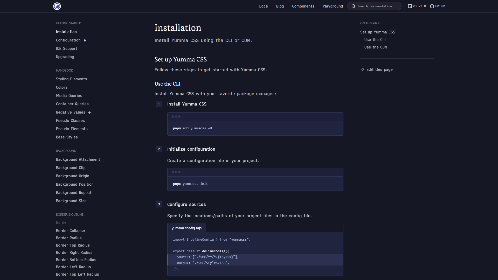This screenshot has height=280, width=498.
Task: Open the Components section
Action: 303,6
